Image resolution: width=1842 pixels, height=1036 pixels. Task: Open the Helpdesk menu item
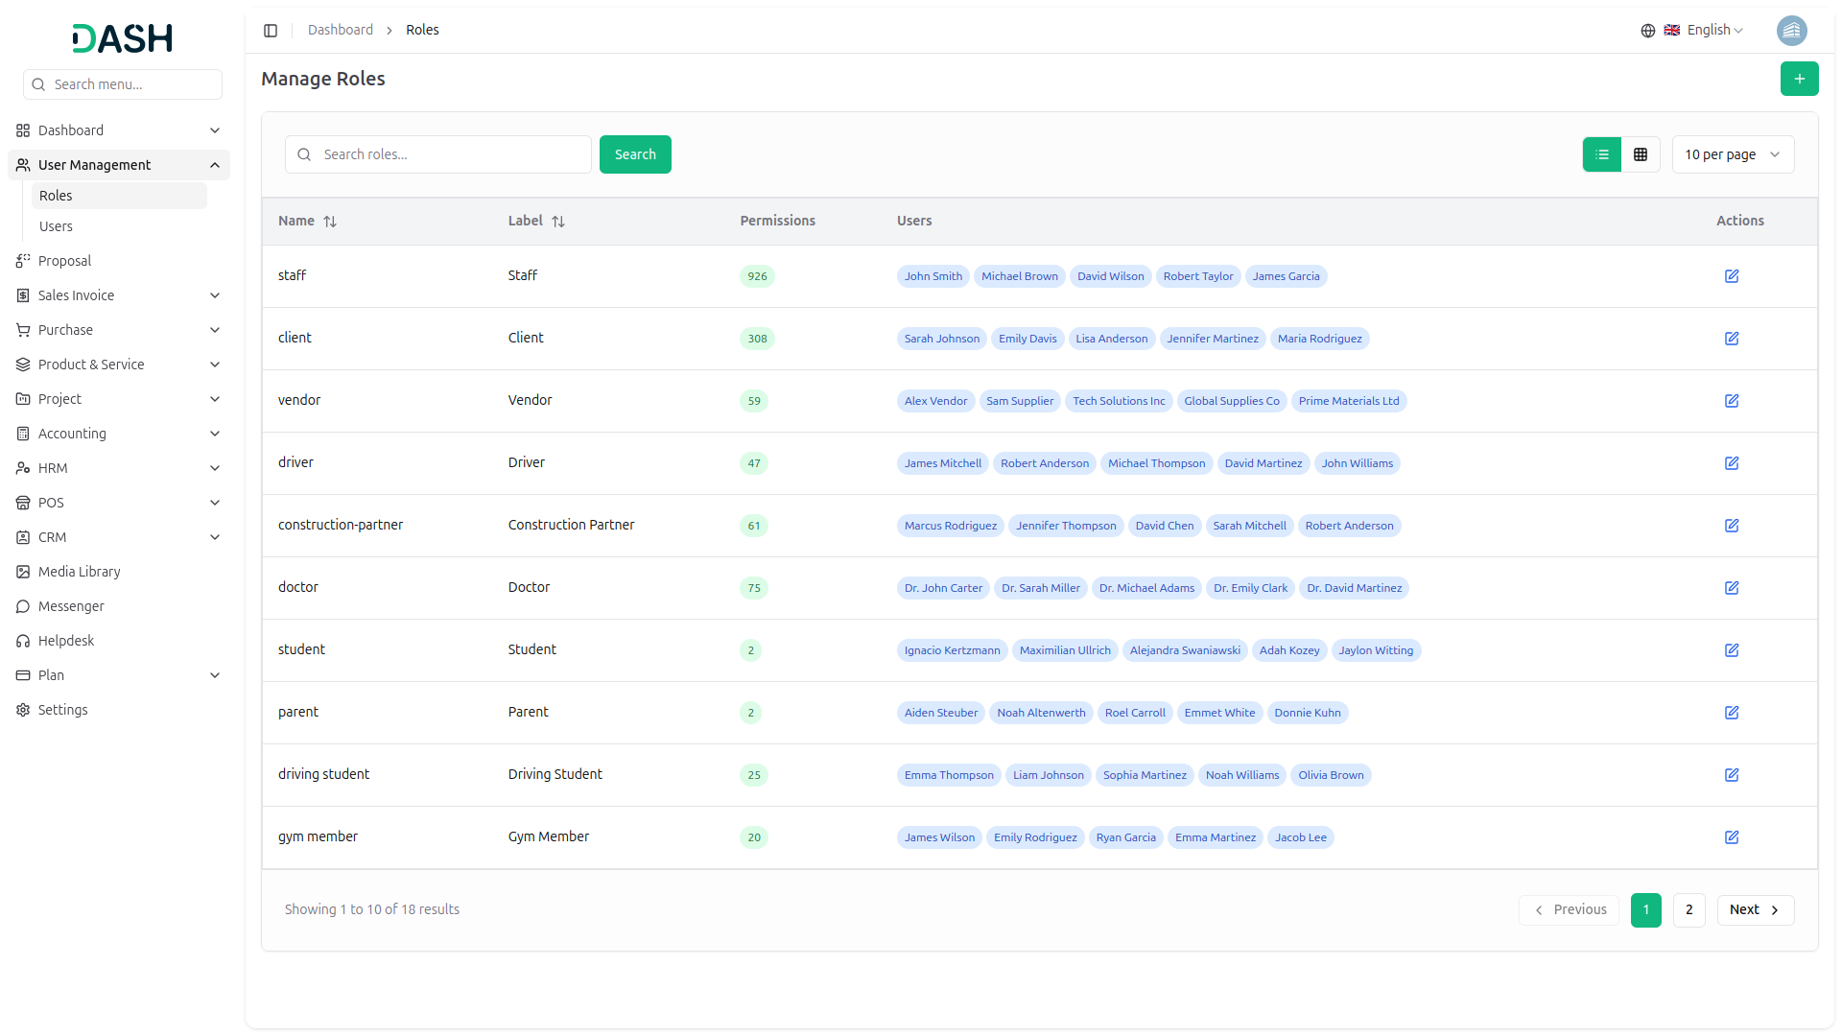66,641
